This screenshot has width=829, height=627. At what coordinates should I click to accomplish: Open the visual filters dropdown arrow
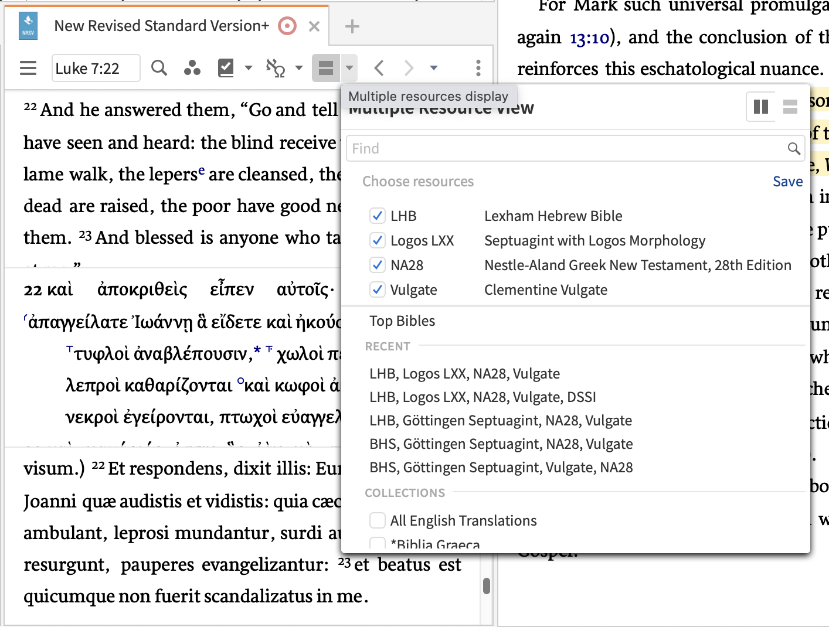pyautogui.click(x=248, y=67)
